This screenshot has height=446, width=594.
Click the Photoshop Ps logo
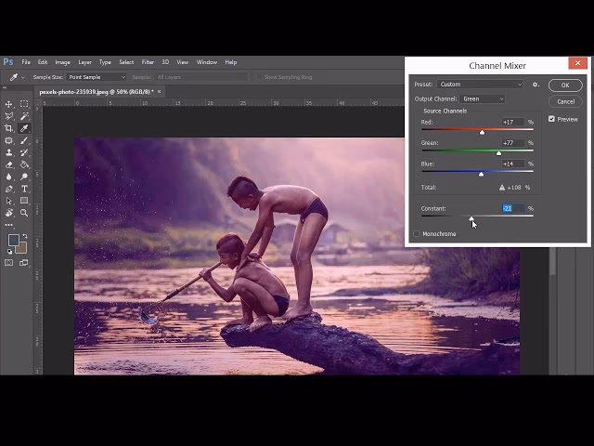8,62
